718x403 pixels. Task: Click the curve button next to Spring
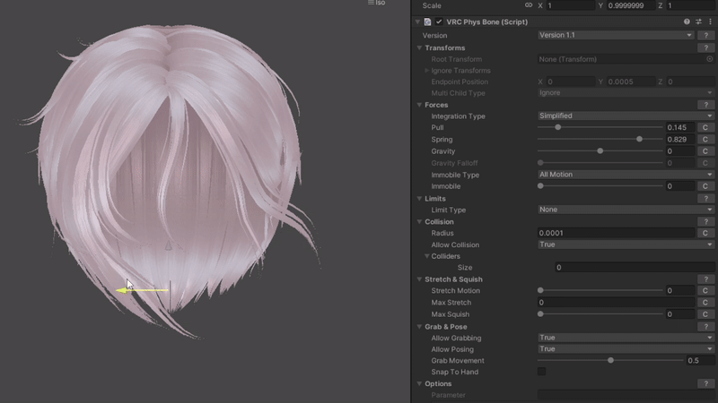[705, 140]
